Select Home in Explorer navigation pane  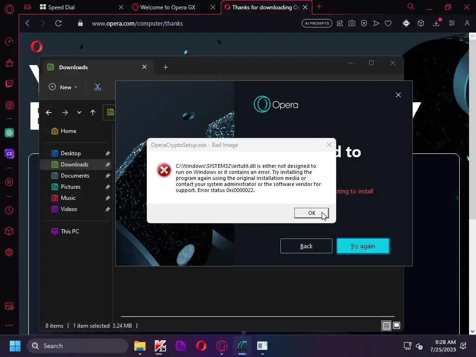point(64,131)
